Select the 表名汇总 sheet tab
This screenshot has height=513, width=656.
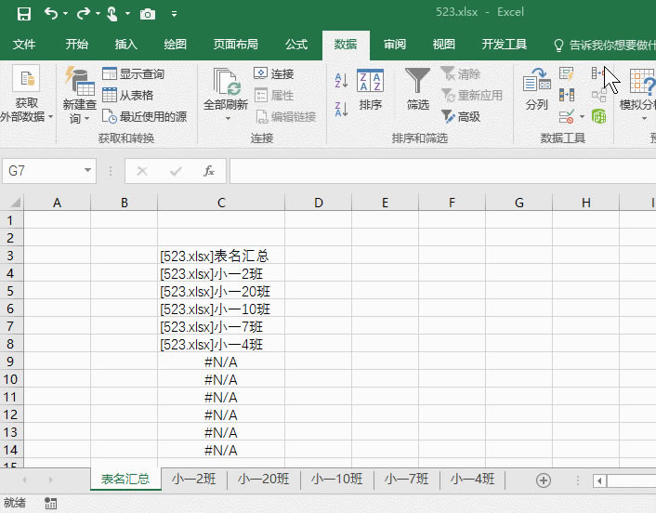tap(125, 480)
